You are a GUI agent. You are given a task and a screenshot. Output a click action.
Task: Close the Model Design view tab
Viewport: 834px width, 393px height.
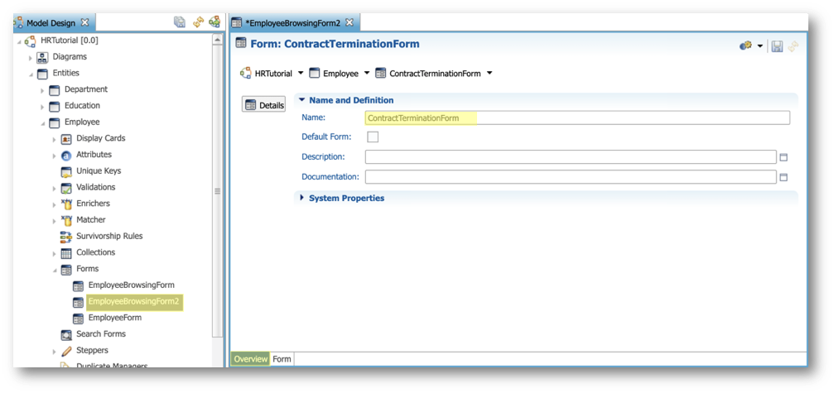click(x=84, y=22)
